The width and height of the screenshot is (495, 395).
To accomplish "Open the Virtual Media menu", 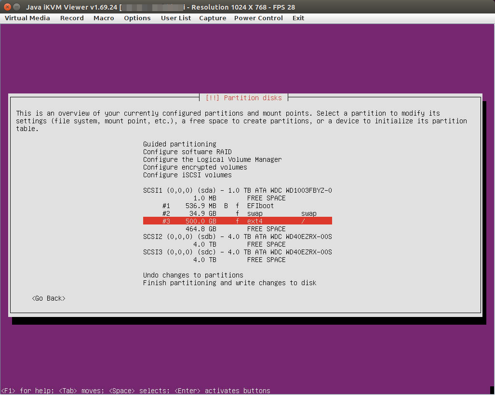I will (27, 18).
